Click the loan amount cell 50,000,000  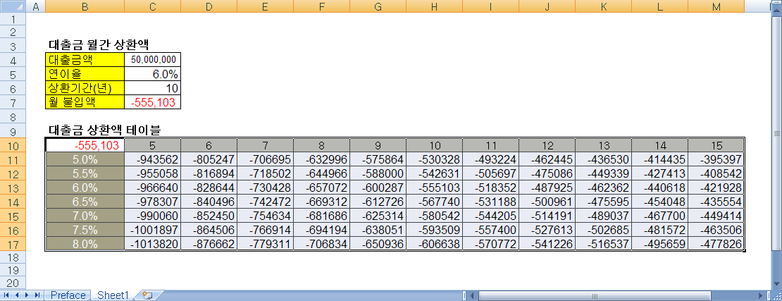153,59
